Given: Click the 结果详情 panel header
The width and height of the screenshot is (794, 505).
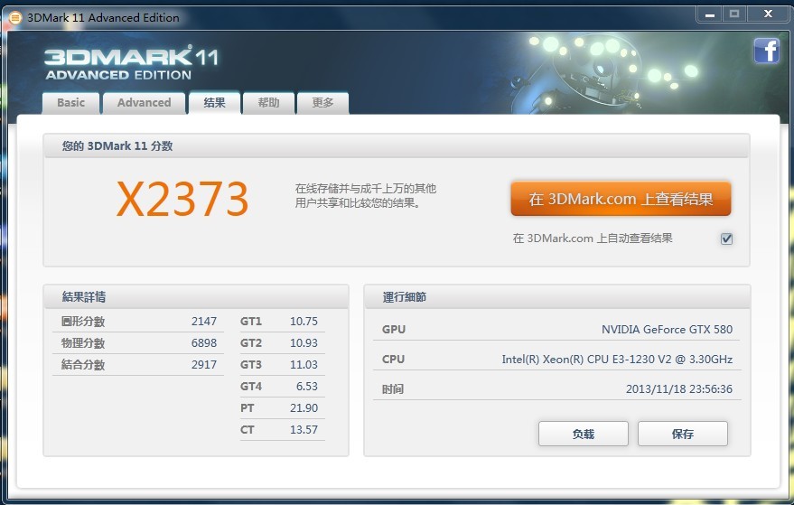Looking at the screenshot, I should (196, 297).
